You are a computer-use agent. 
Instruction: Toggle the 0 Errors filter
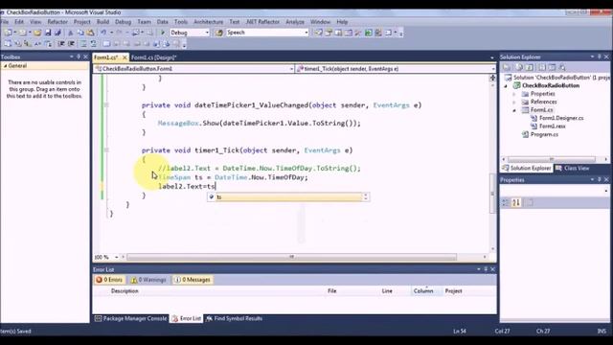tap(109, 280)
